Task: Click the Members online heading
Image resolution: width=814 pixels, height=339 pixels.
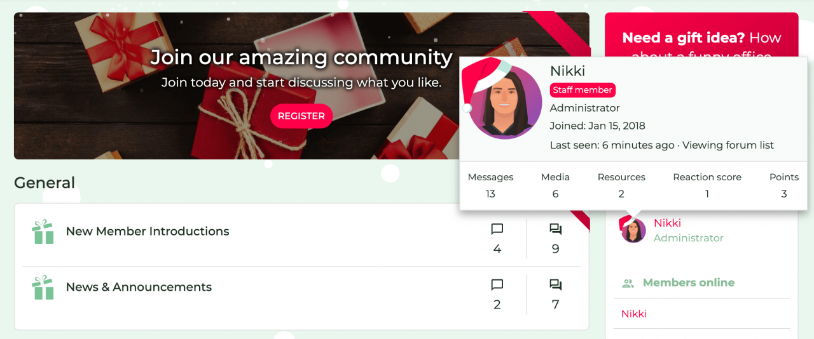Action: click(x=689, y=282)
